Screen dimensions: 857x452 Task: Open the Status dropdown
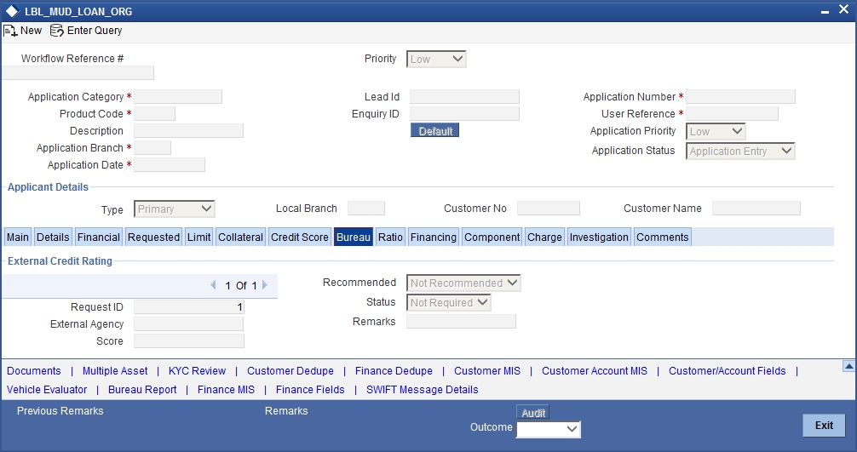449,302
